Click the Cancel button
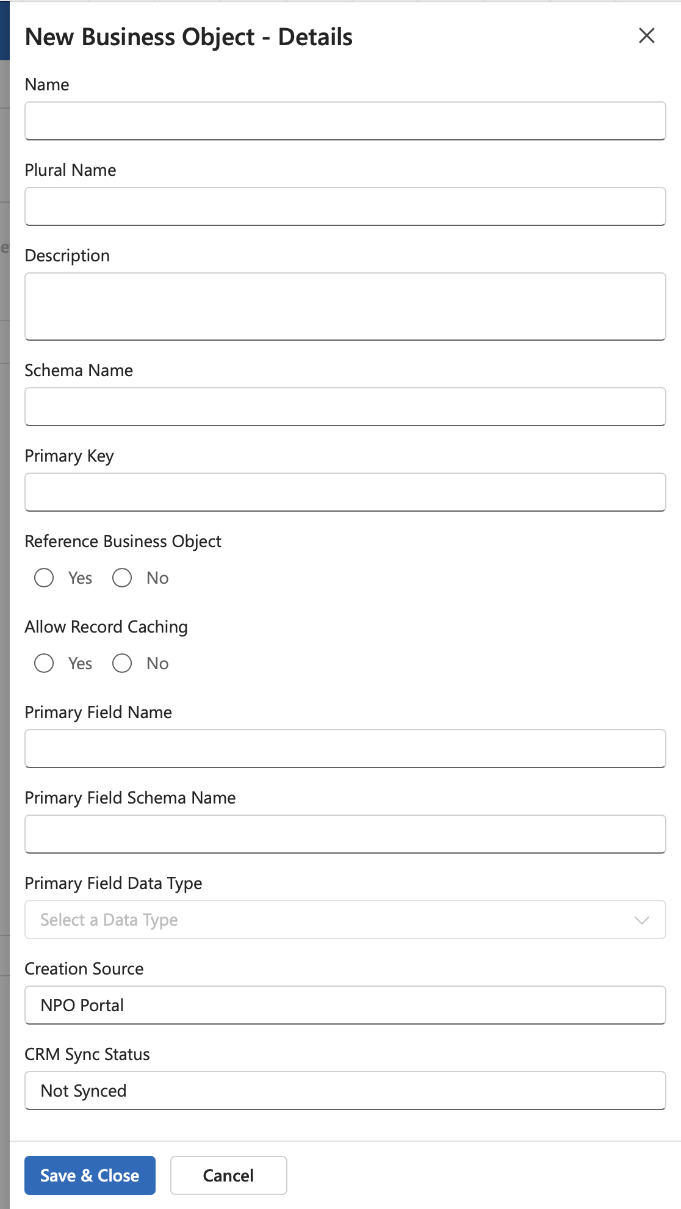Viewport: 681px width, 1209px height. pyautogui.click(x=228, y=1175)
